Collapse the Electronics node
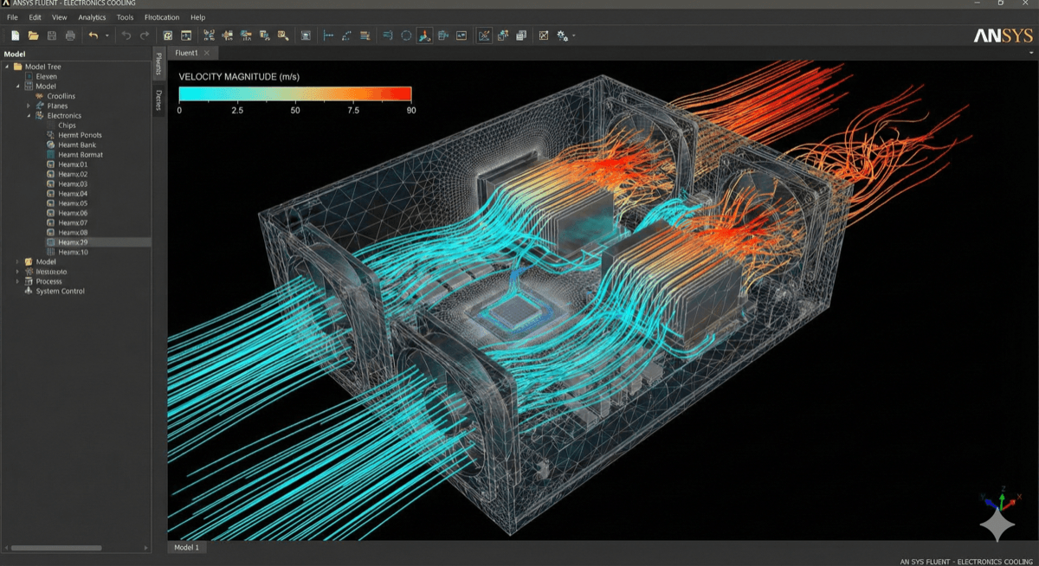Screen dimensions: 1039x566 point(29,115)
